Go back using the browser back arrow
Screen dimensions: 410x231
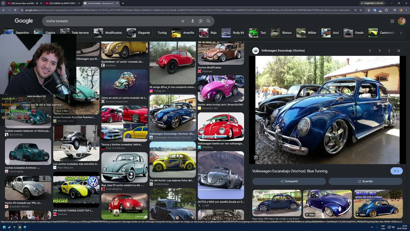pyautogui.click(x=4, y=10)
